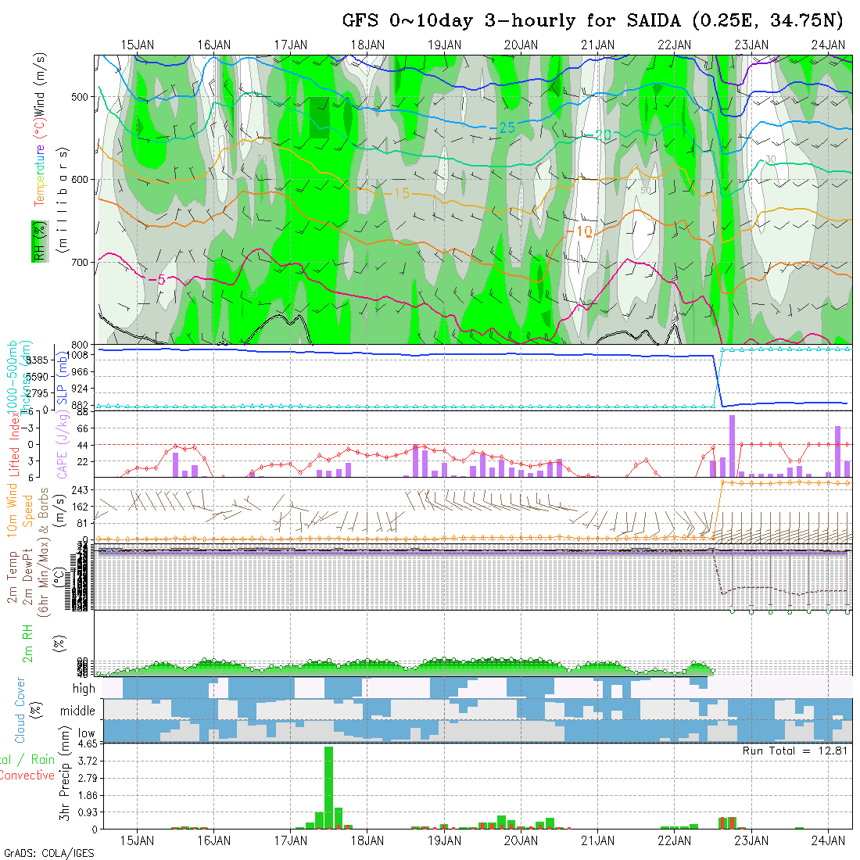Click the 500 millibar axis tick label

80,97
